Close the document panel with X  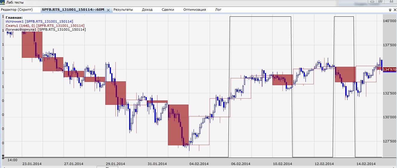[x=395, y=10]
